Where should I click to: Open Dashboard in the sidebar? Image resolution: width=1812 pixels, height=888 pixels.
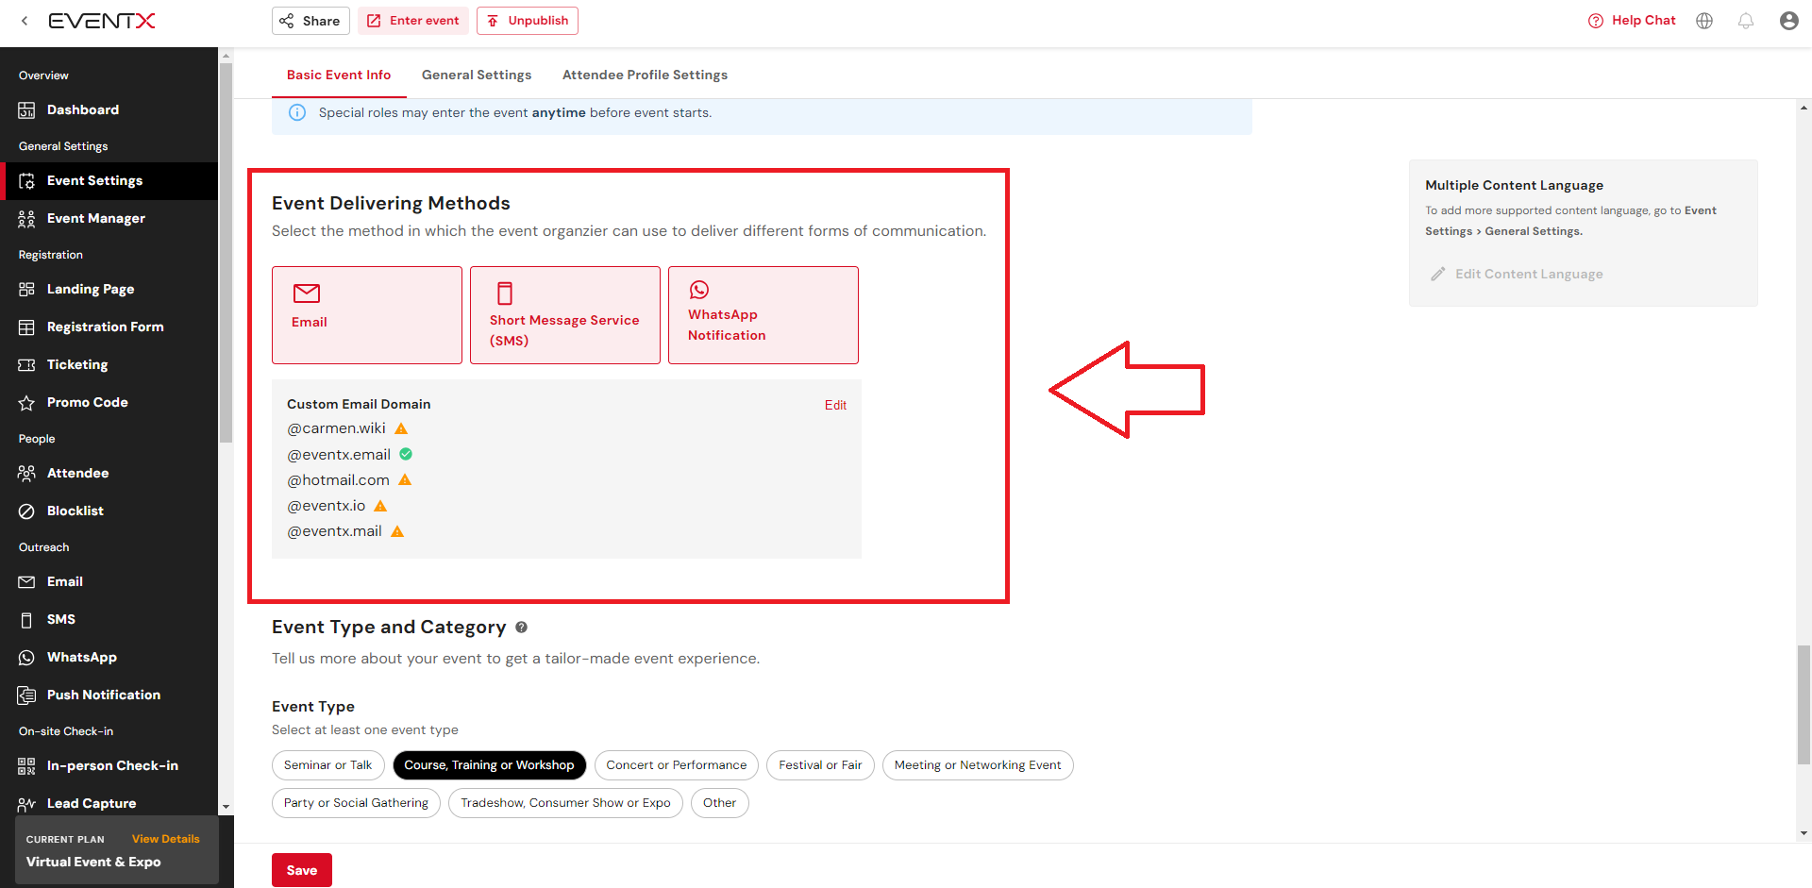(109, 109)
